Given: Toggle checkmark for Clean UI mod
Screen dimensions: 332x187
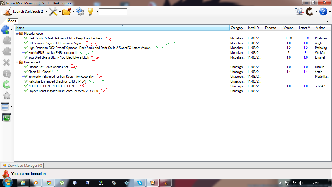Looking at the screenshot, I should [x=26, y=72].
